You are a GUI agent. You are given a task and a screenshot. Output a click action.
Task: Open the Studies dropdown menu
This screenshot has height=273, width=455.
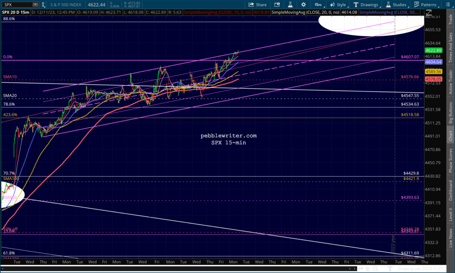(x=397, y=4)
